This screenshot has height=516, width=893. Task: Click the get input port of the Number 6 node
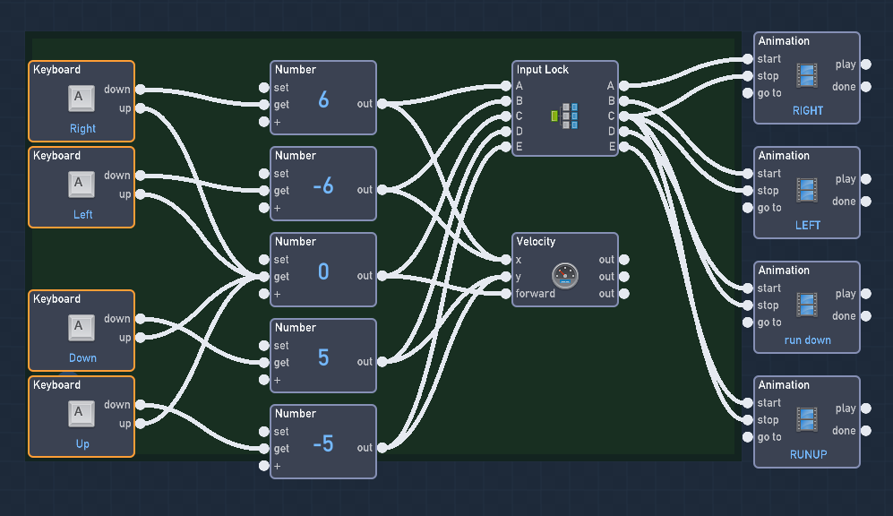[x=263, y=104]
